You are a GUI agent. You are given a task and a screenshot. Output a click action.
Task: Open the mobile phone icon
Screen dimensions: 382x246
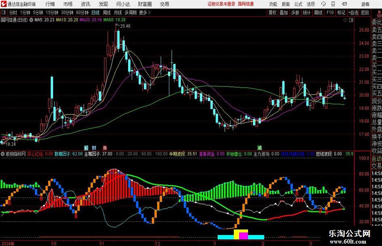pos(333,4)
